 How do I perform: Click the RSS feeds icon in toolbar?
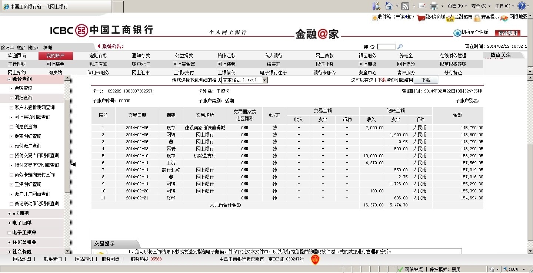tap(405, 6)
